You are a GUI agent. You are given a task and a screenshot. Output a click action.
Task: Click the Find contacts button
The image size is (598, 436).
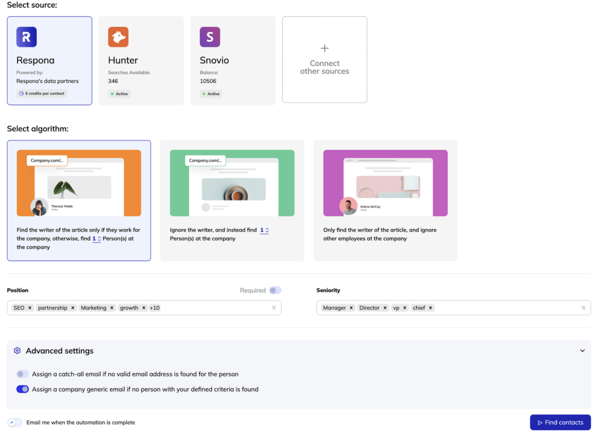click(x=560, y=422)
